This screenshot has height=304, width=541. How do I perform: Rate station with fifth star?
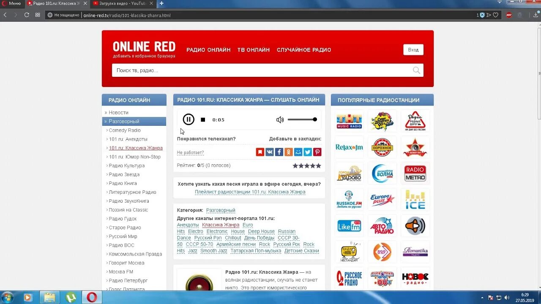(319, 166)
